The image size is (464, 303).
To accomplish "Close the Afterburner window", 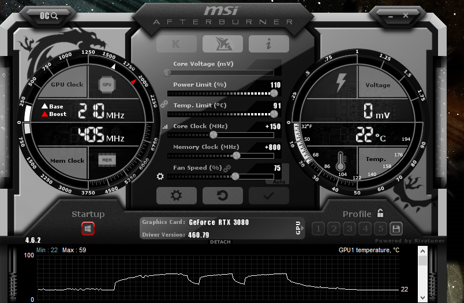I will pyautogui.click(x=406, y=16).
